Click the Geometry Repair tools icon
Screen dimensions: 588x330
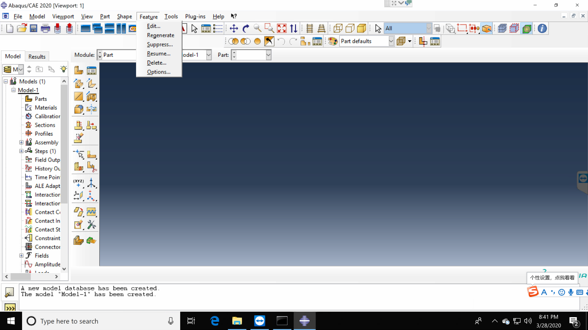(x=91, y=225)
